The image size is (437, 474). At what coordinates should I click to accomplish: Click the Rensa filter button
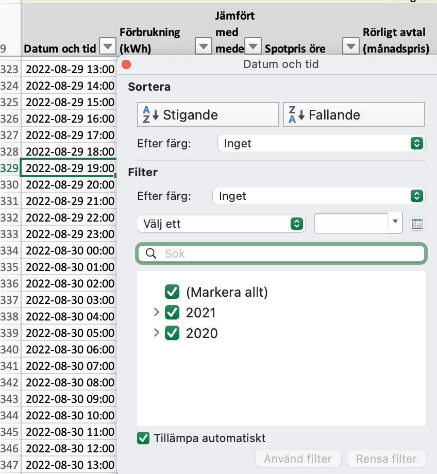(386, 459)
